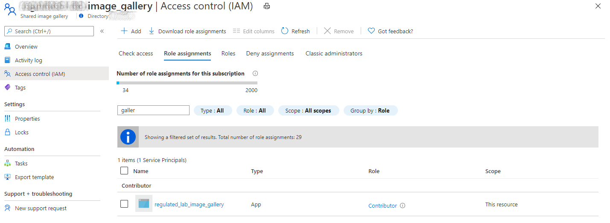The image size is (610, 223).
Task: Click the Tasks icon
Action: pos(7,163)
